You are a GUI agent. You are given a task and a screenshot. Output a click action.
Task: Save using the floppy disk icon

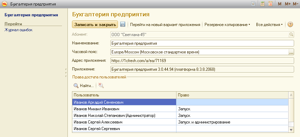tap(122, 24)
